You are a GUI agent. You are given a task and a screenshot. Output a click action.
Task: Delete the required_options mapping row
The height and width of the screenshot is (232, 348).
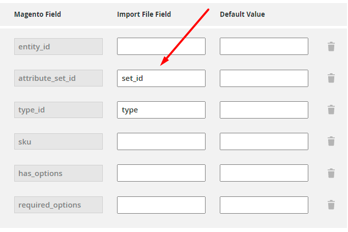(x=331, y=205)
